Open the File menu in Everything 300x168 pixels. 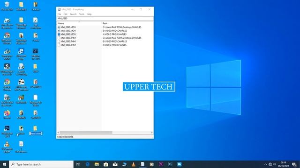(60, 14)
